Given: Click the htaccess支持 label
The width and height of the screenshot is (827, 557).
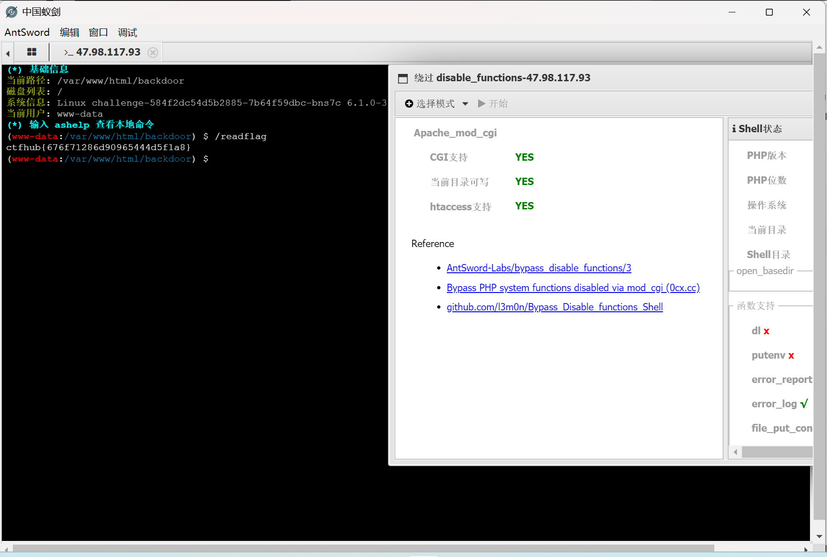Looking at the screenshot, I should coord(461,207).
